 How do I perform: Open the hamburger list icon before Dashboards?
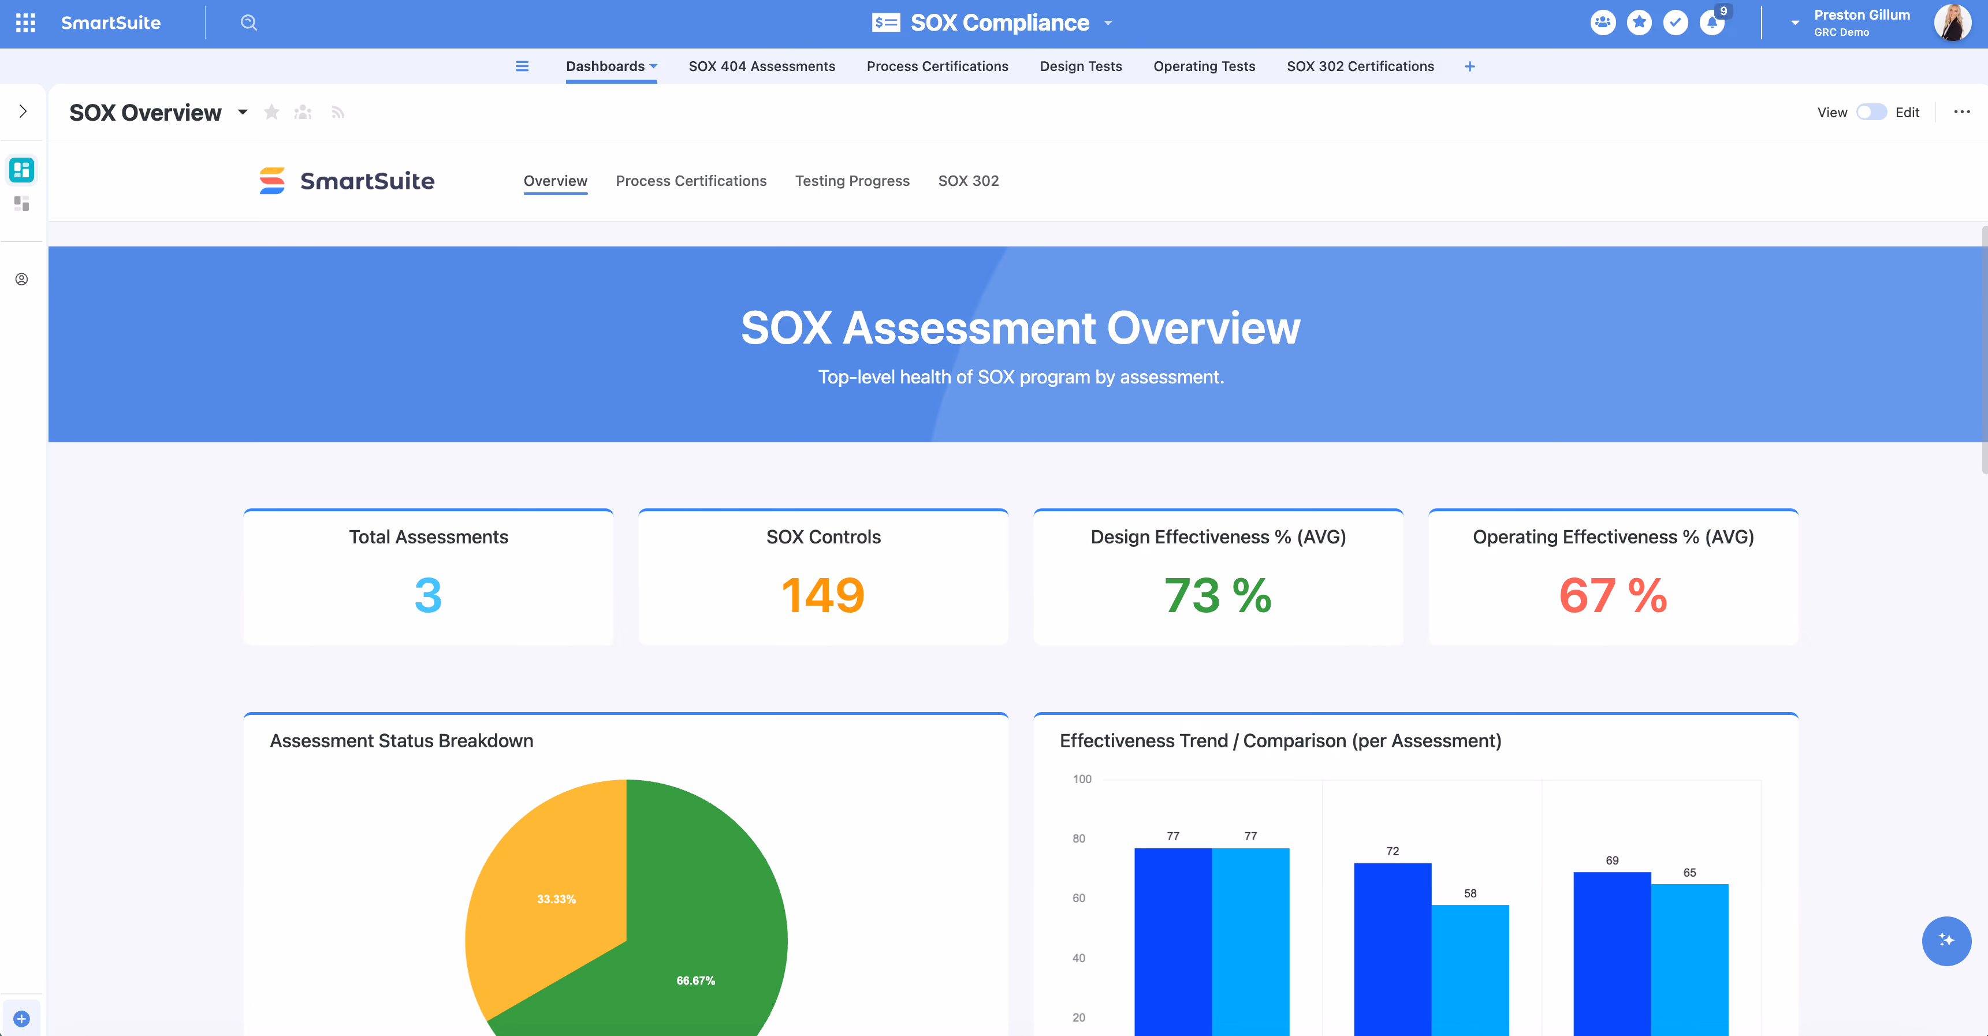pyautogui.click(x=523, y=66)
